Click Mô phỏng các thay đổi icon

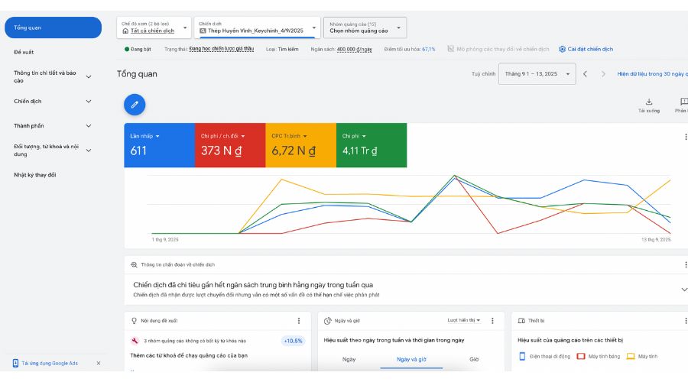tap(450, 49)
